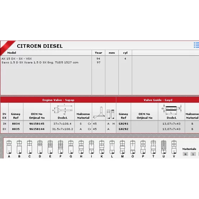Select valve stem type A icon
Screen dimensions: 199x199
point(9,147)
